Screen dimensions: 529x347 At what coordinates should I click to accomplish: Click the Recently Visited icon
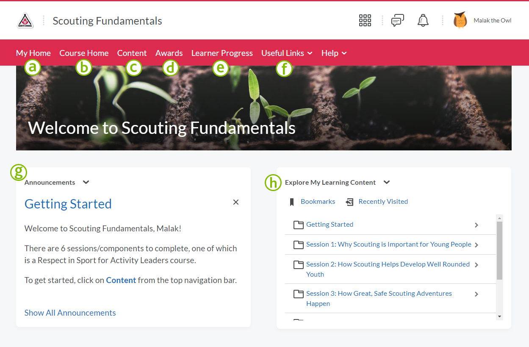tap(349, 202)
